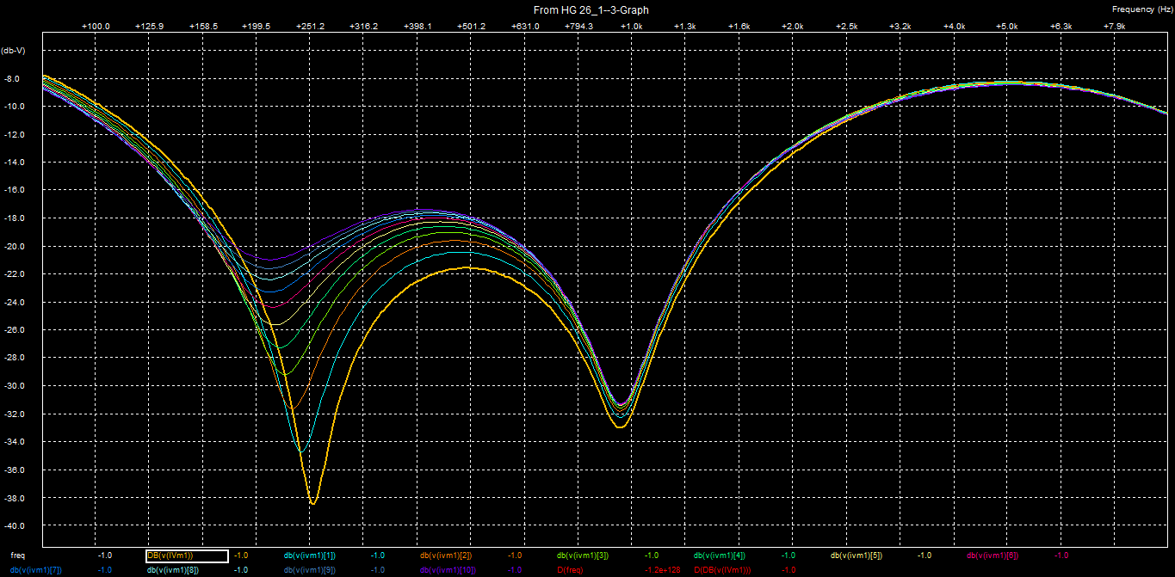Pick the db(v(ivm1)[3]) trace in legend
Screen dimensions: 1175x577
tap(582, 556)
